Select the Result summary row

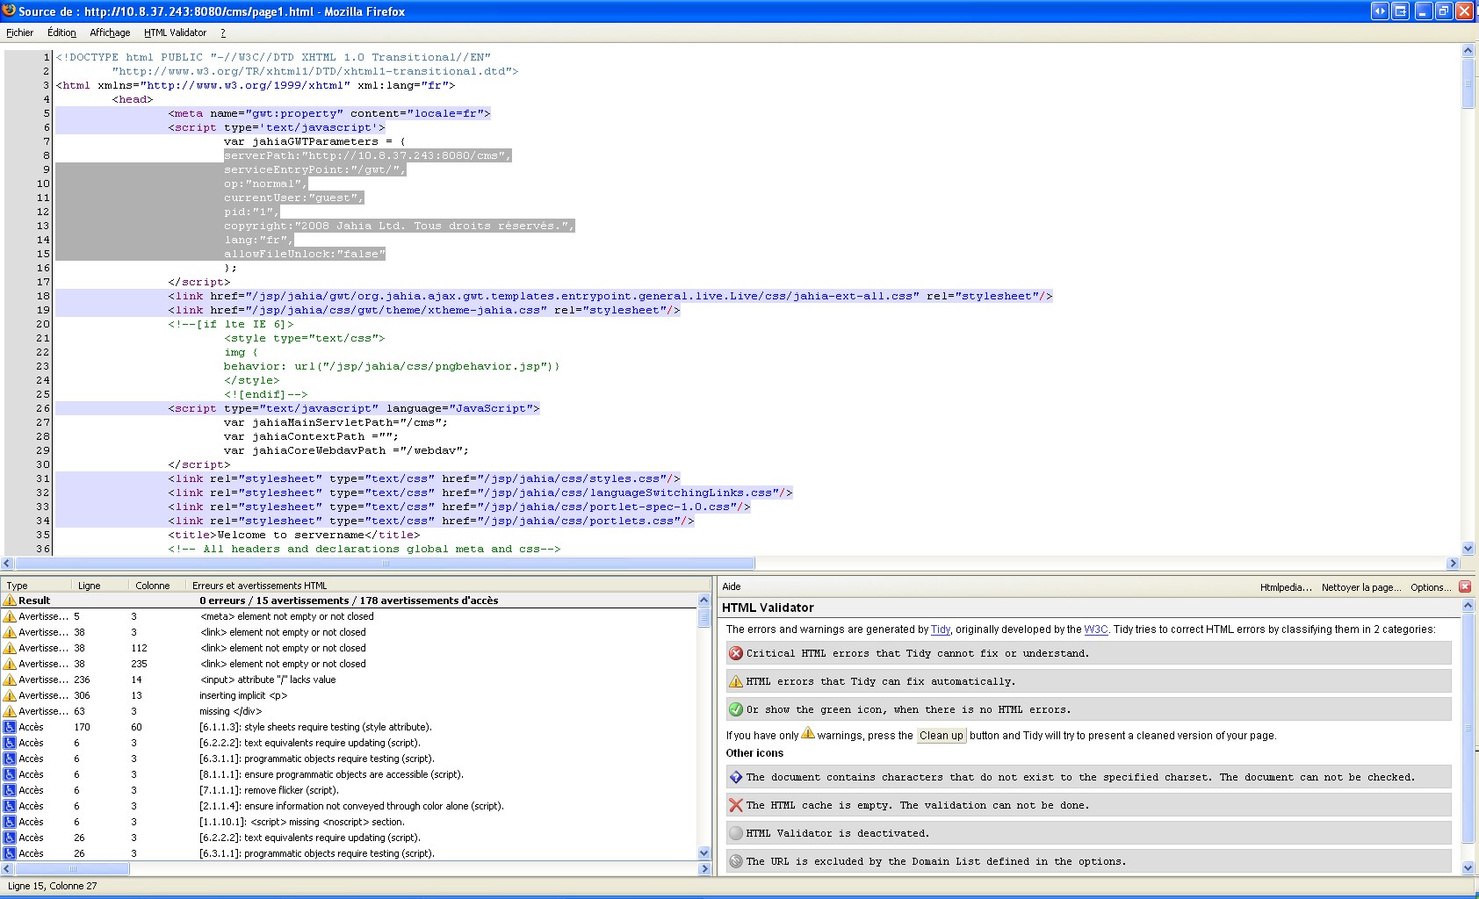349,601
